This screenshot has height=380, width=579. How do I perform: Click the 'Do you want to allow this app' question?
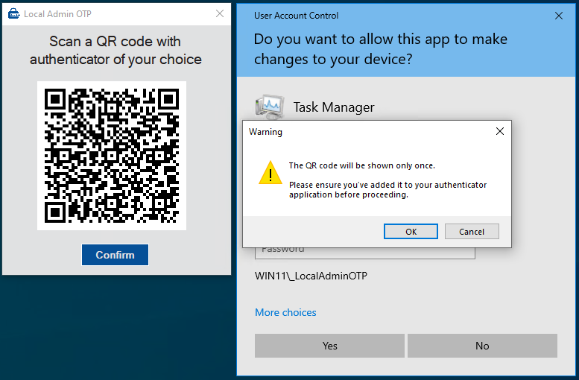coord(380,49)
